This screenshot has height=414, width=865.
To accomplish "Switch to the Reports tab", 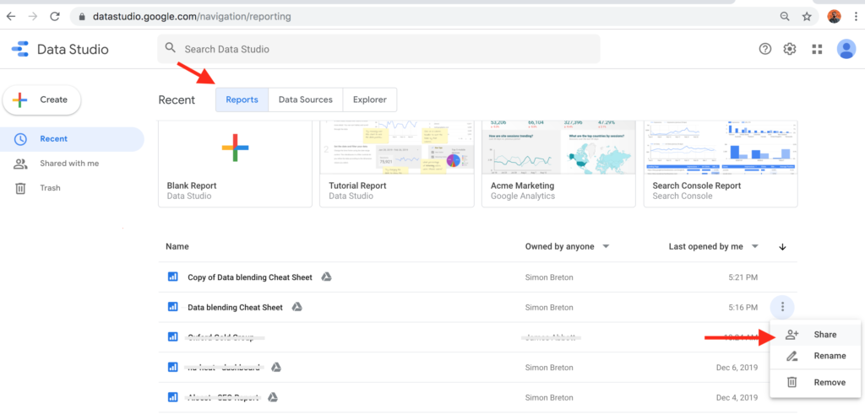I will (x=242, y=99).
